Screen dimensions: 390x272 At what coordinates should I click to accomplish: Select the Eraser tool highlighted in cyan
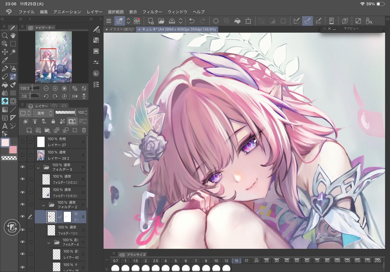pos(5,101)
